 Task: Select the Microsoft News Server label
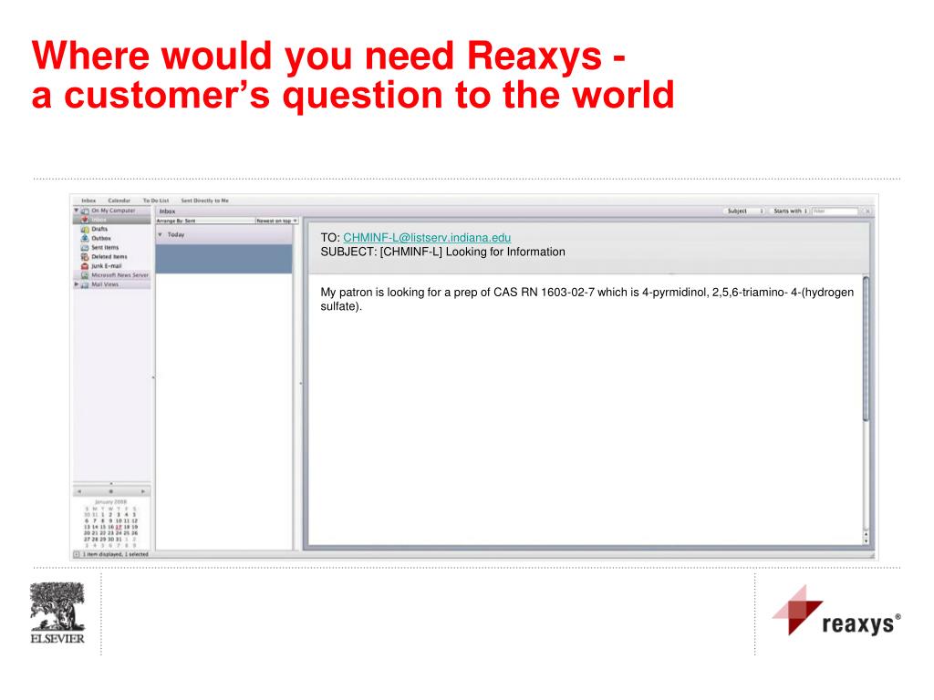[x=119, y=275]
